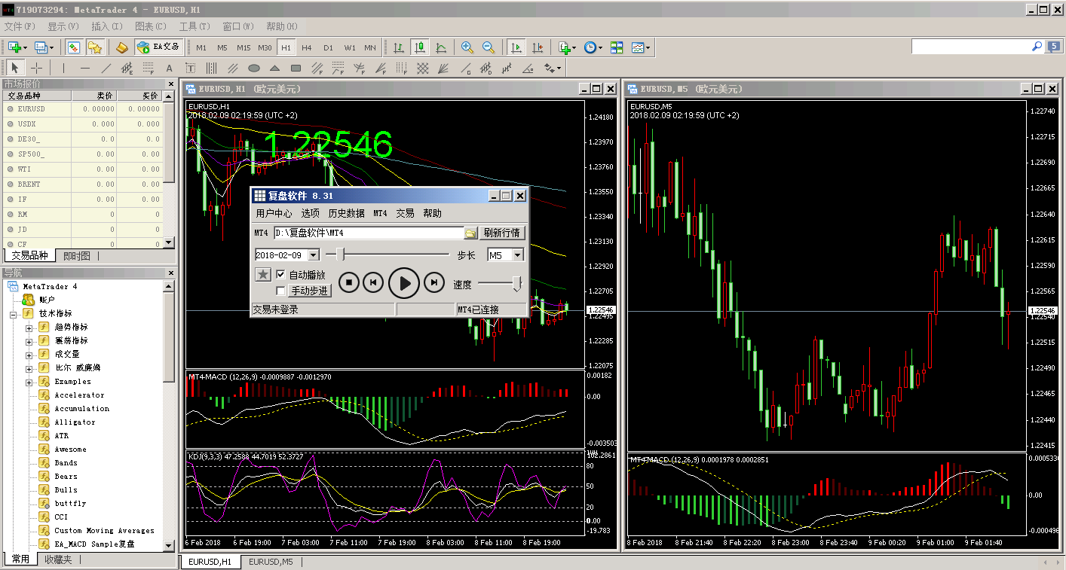1066x570 pixels.
Task: Toggle the EA交易 auto-trading button
Action: [158, 47]
